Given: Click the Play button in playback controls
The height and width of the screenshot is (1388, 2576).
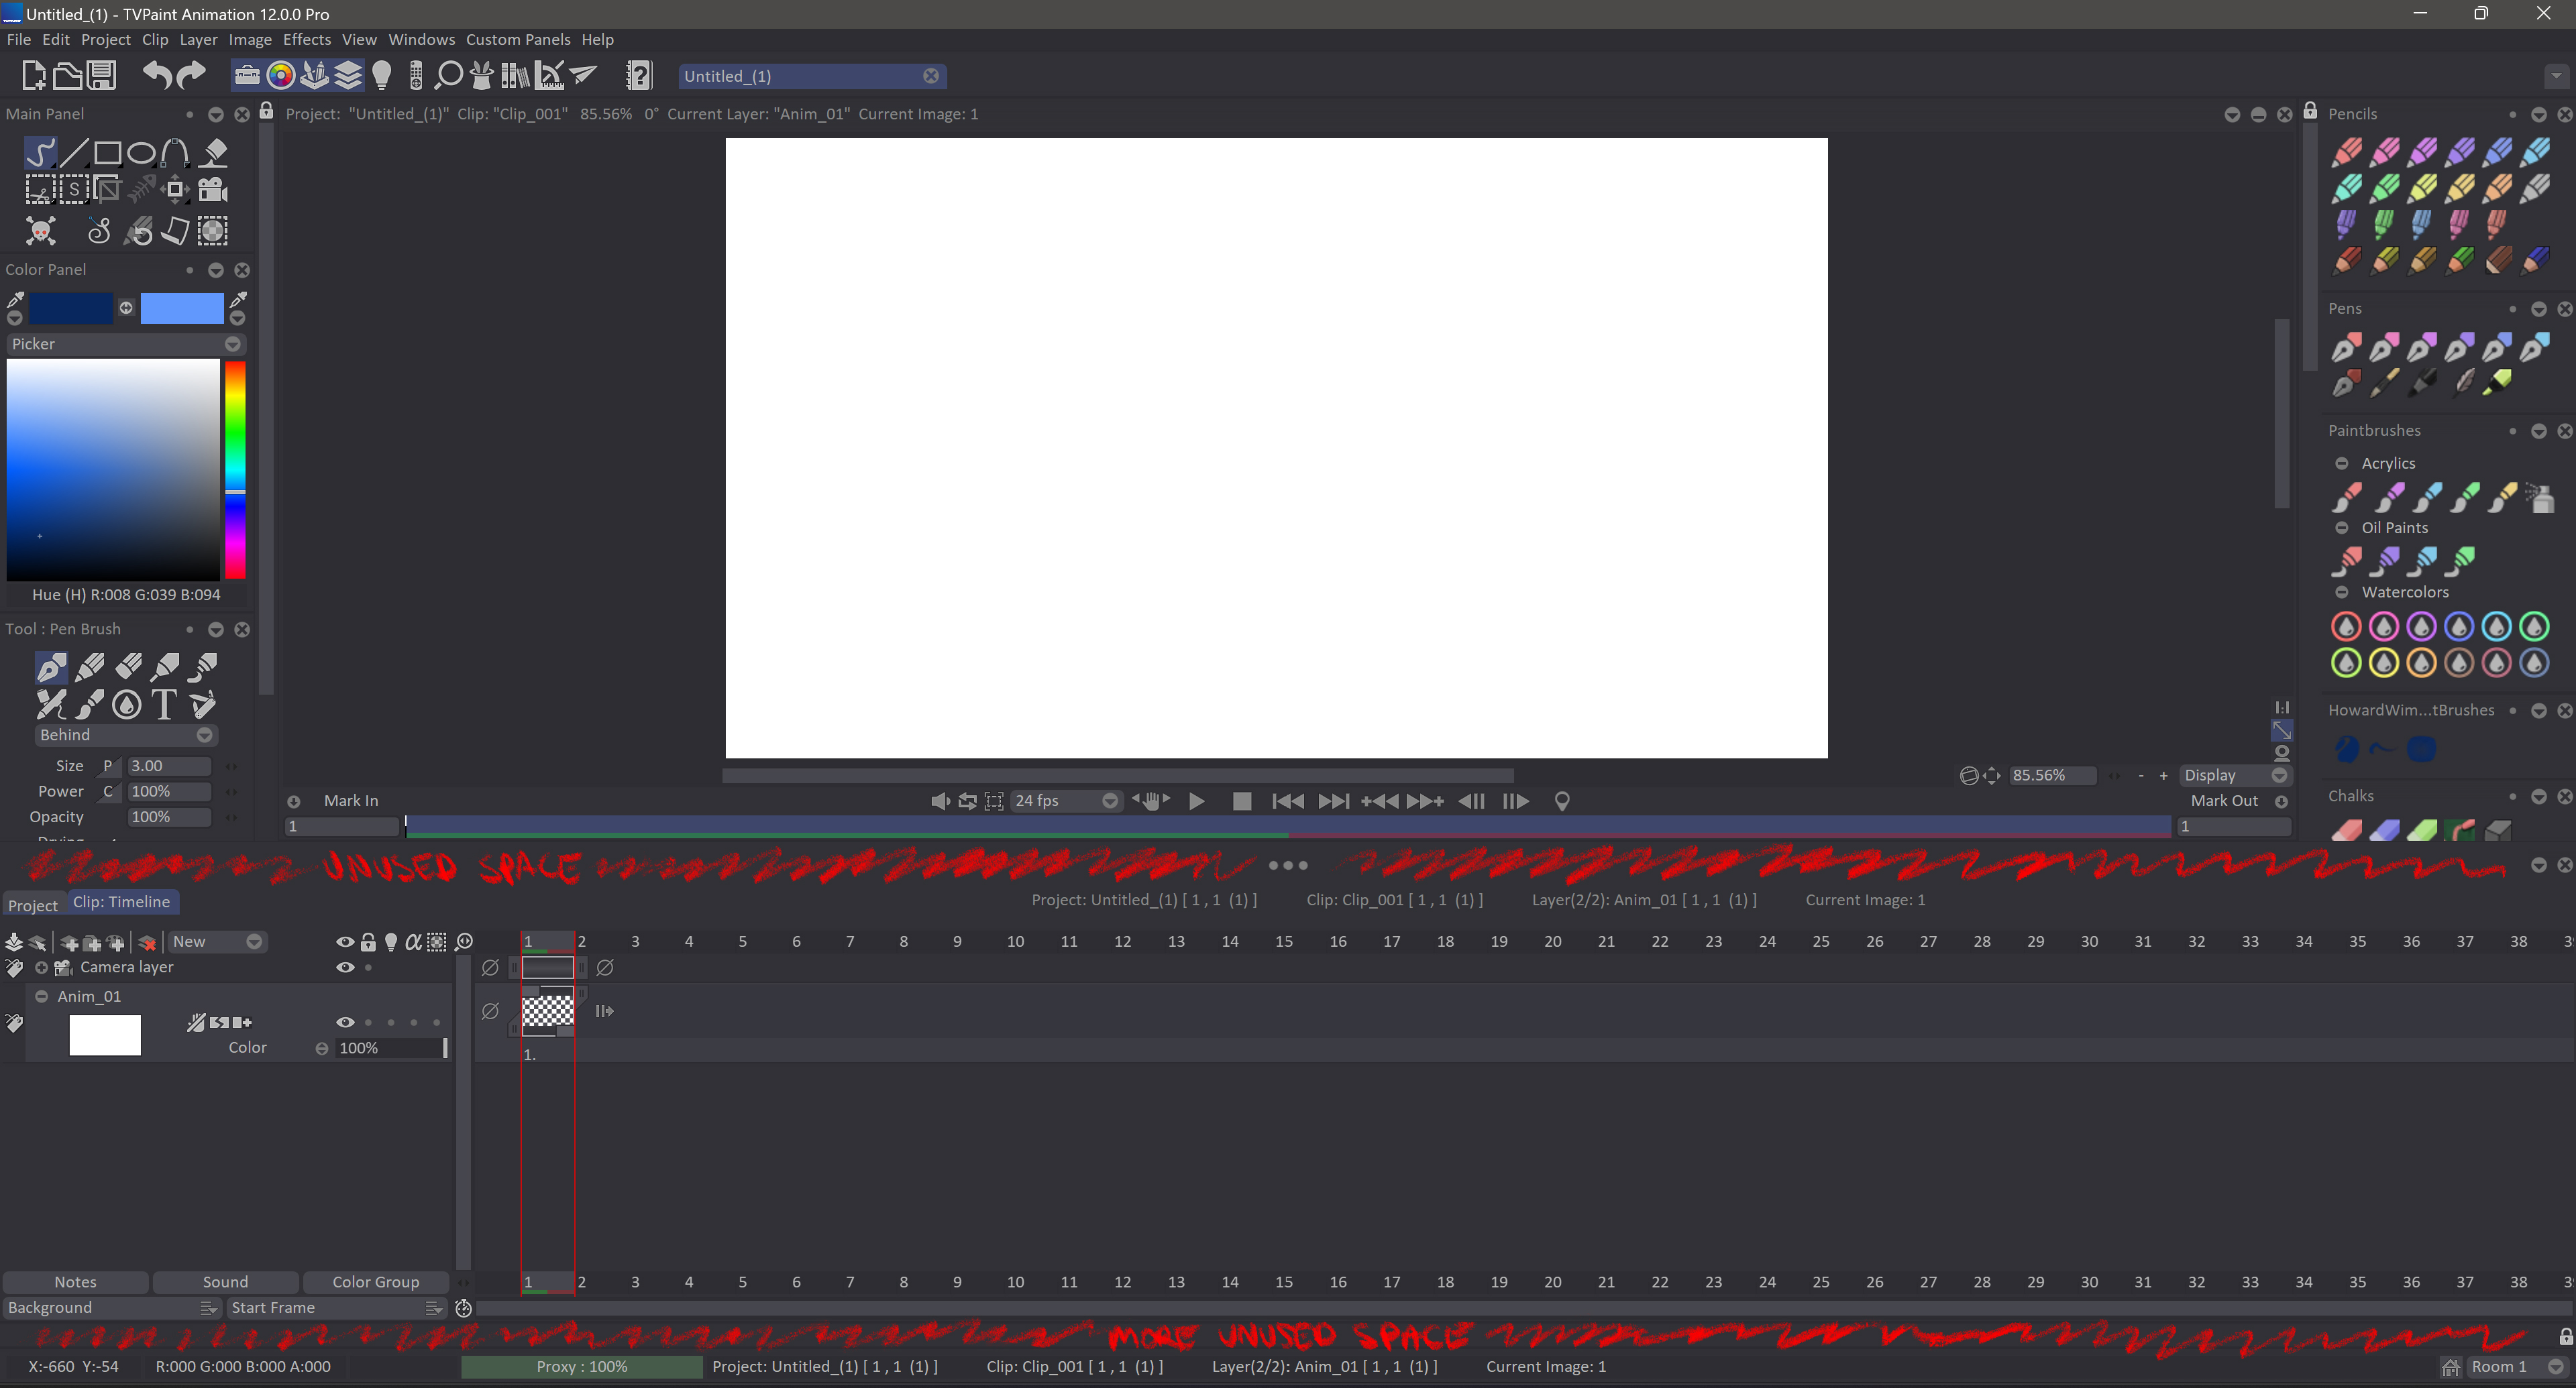Looking at the screenshot, I should point(1197,801).
